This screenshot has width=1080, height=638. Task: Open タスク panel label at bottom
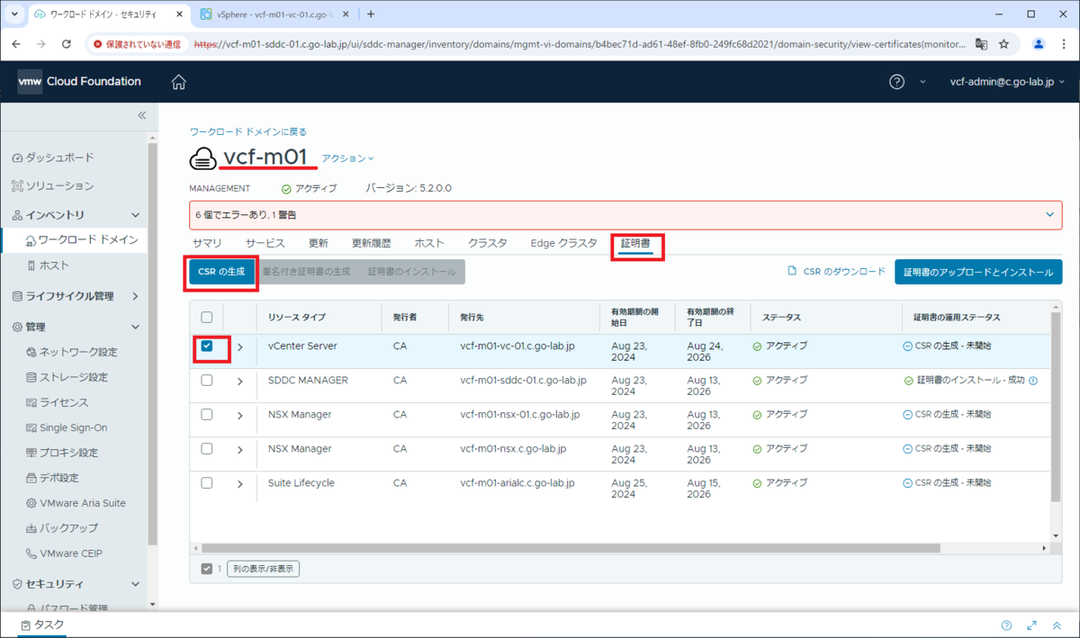[41, 625]
